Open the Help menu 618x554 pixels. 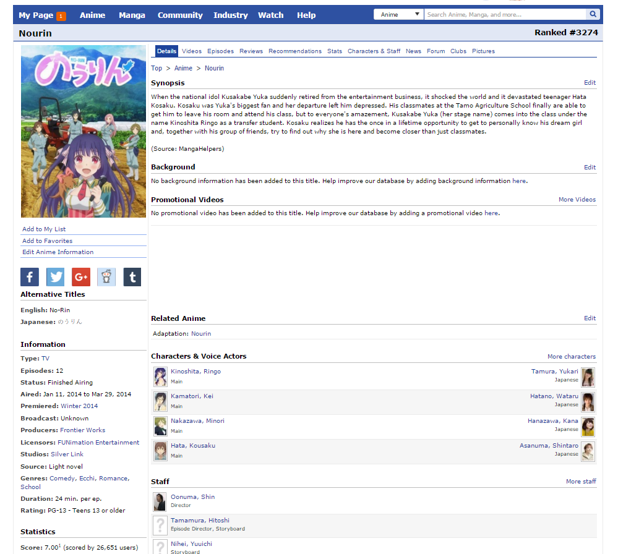tap(306, 15)
